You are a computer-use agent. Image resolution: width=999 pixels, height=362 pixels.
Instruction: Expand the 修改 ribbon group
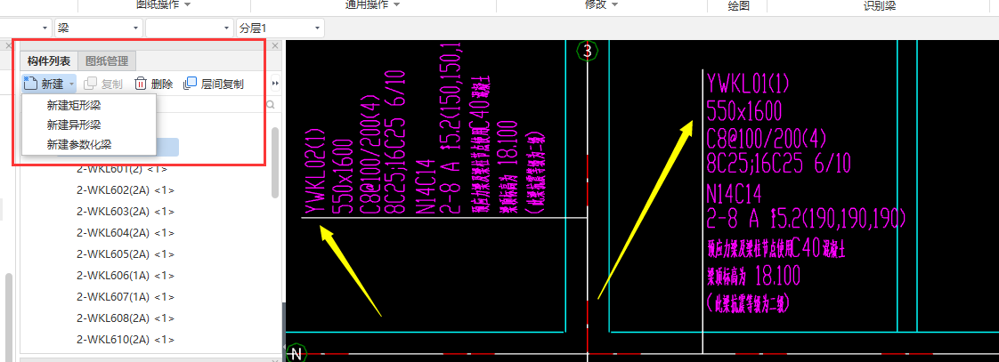point(601,5)
